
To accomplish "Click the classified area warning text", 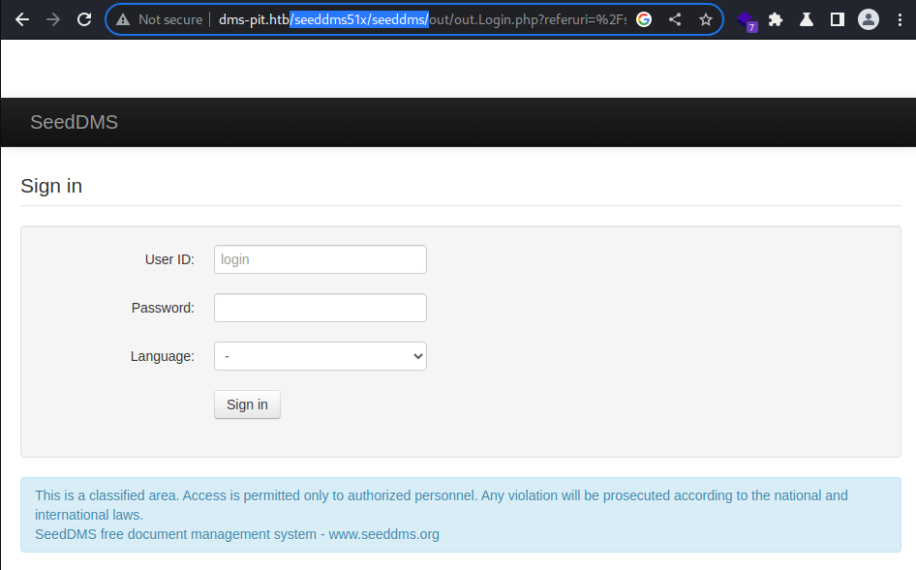I will click(442, 505).
